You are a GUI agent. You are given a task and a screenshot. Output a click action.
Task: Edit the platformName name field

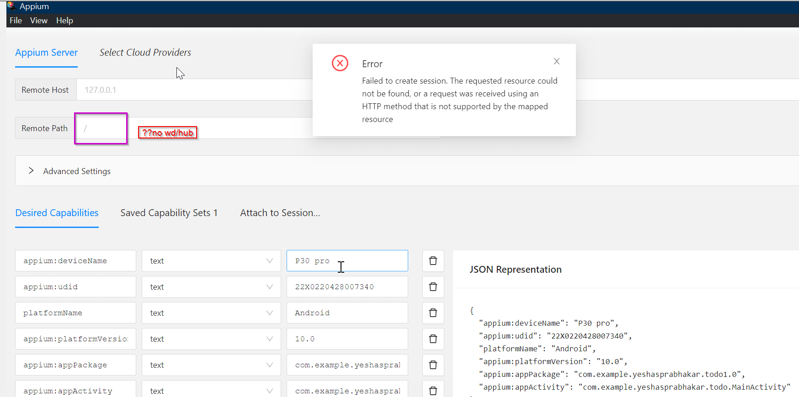coord(75,313)
